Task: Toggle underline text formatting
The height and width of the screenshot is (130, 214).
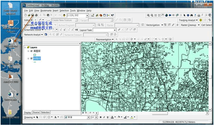Action: pos(108,117)
